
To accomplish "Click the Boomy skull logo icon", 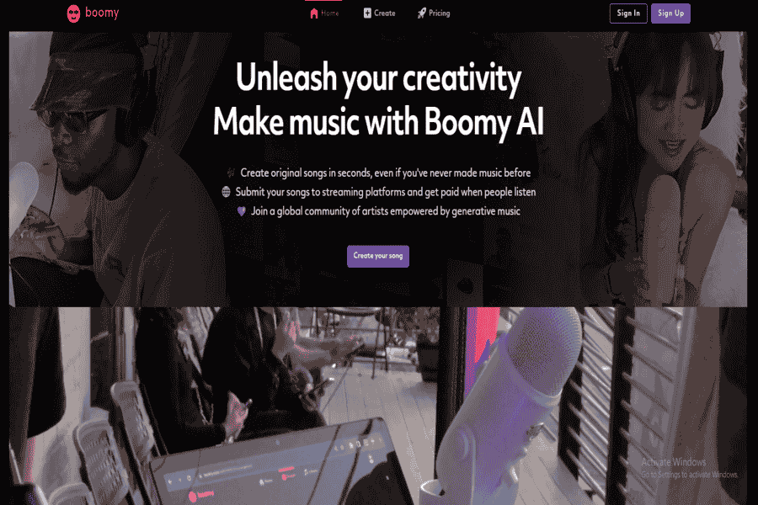I will [73, 13].
